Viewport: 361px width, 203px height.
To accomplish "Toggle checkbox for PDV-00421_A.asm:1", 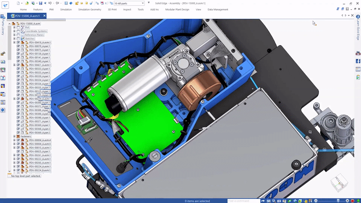I will click(x=18, y=65).
